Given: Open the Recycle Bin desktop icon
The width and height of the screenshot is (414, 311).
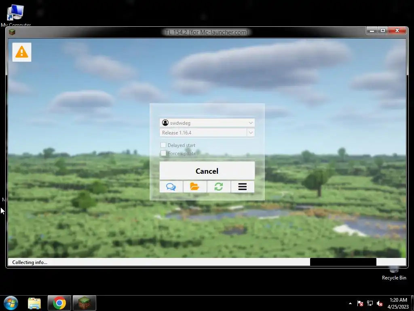Looking at the screenshot, I should 394,274.
